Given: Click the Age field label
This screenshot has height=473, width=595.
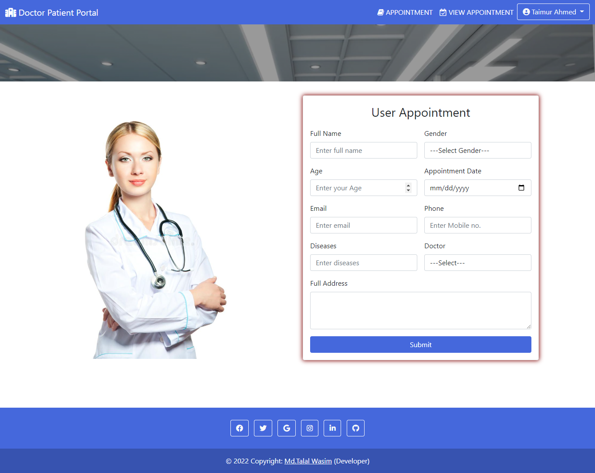Looking at the screenshot, I should tap(316, 171).
